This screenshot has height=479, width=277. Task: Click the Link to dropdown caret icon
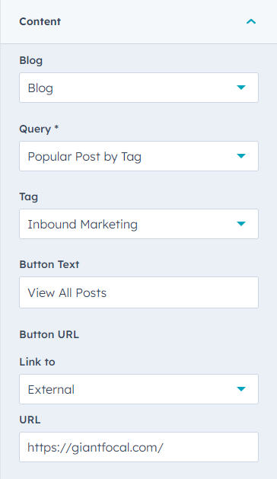pos(241,389)
